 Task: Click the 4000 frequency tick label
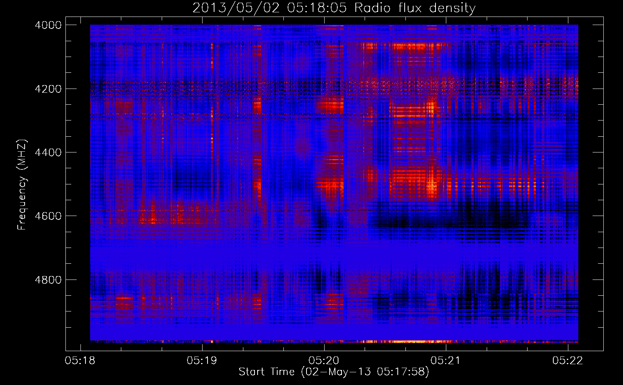[x=48, y=25]
